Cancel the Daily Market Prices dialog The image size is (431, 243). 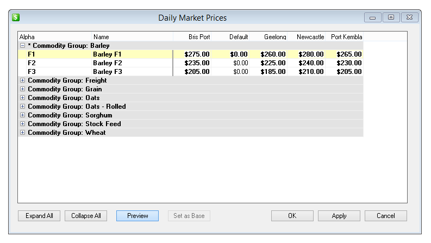pyautogui.click(x=385, y=216)
